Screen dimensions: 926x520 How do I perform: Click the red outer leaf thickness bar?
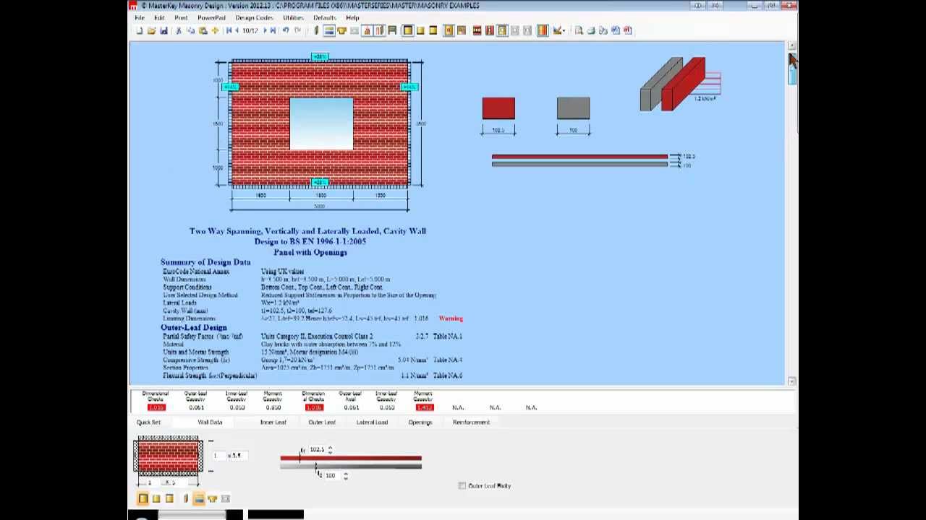click(x=351, y=459)
